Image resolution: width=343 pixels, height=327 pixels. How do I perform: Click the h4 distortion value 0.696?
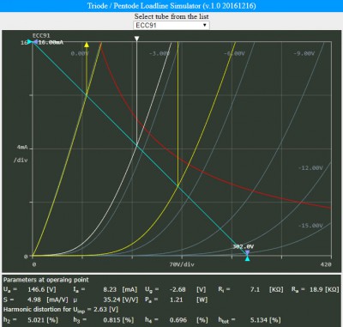tap(178, 319)
